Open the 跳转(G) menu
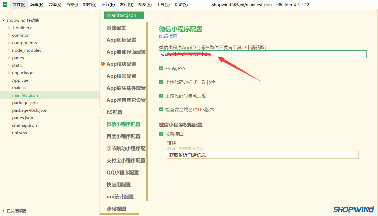 pyautogui.click(x=90, y=5)
